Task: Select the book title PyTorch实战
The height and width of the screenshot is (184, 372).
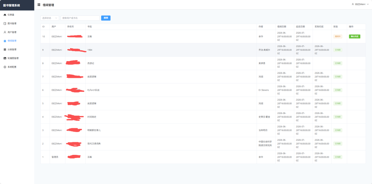Action: point(93,90)
